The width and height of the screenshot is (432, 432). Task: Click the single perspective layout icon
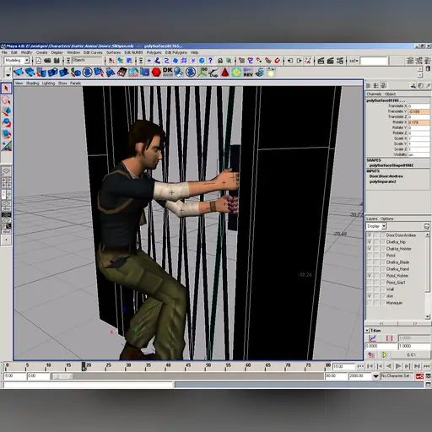[x=6, y=171]
